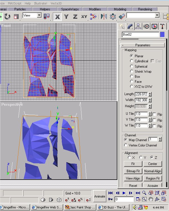Switch to the Modifiers tab
Screen dimensions: 169x211
95,9
